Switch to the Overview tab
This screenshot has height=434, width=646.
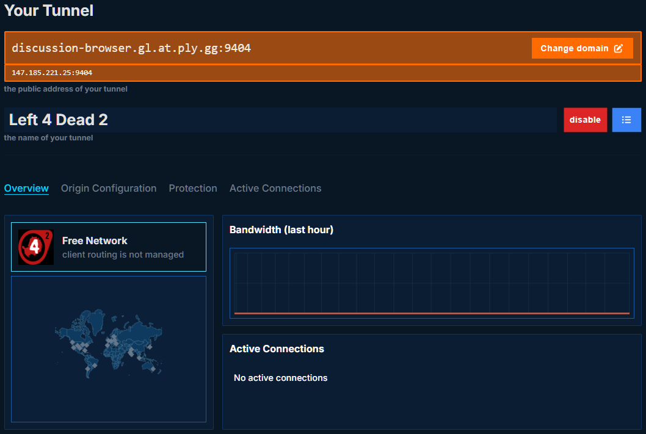26,188
